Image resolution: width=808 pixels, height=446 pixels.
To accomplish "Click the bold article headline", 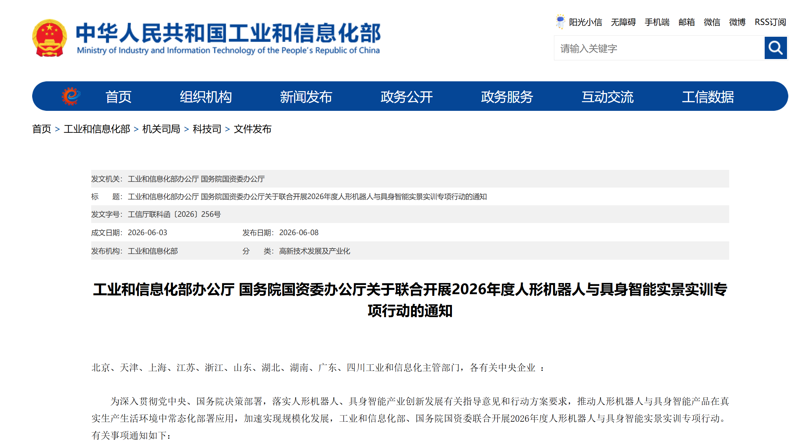I will point(410,300).
